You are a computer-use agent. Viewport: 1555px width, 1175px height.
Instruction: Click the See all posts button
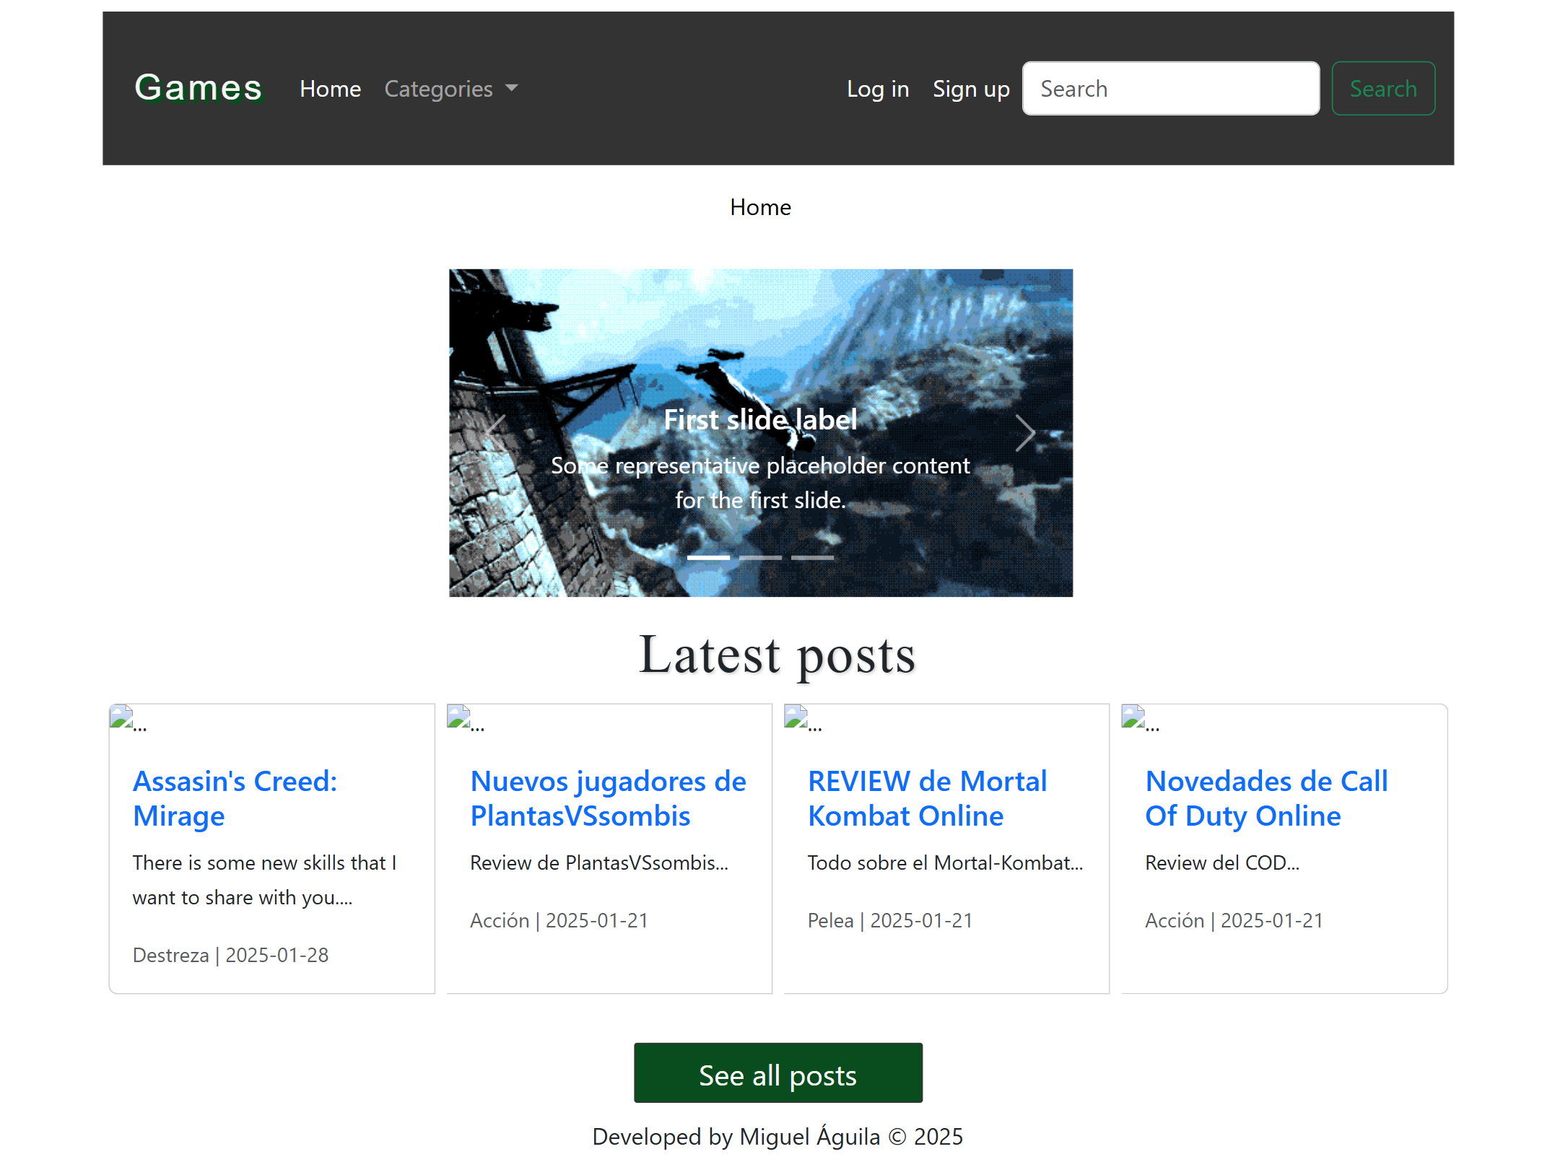[x=778, y=1073]
